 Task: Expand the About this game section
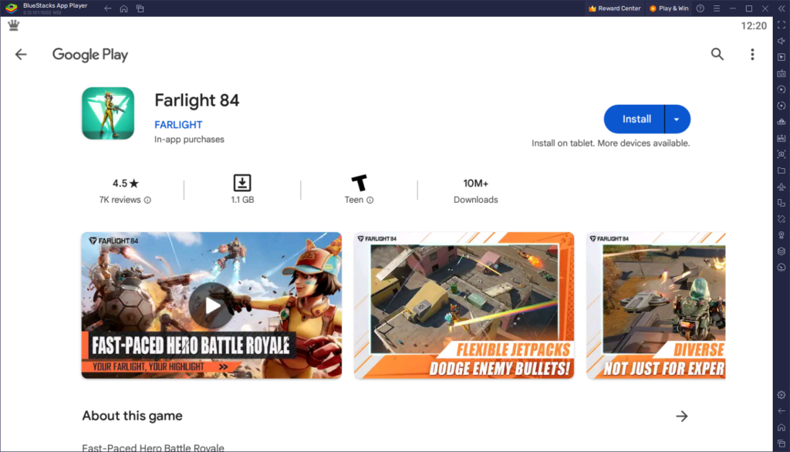pyautogui.click(x=682, y=416)
